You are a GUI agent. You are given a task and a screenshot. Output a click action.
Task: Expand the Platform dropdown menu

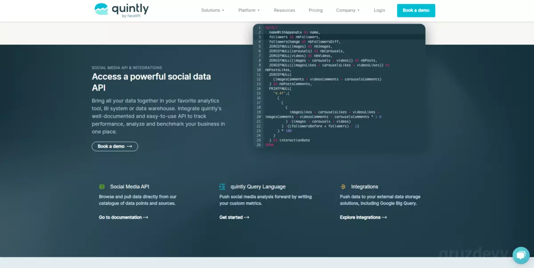coord(249,10)
